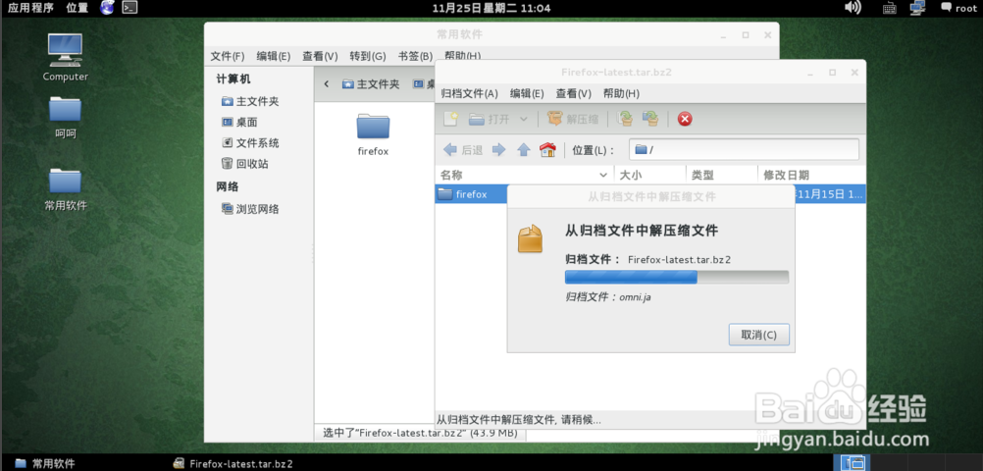983x471 pixels.
Task: Open the 归档文件(A) menu
Action: pos(469,93)
